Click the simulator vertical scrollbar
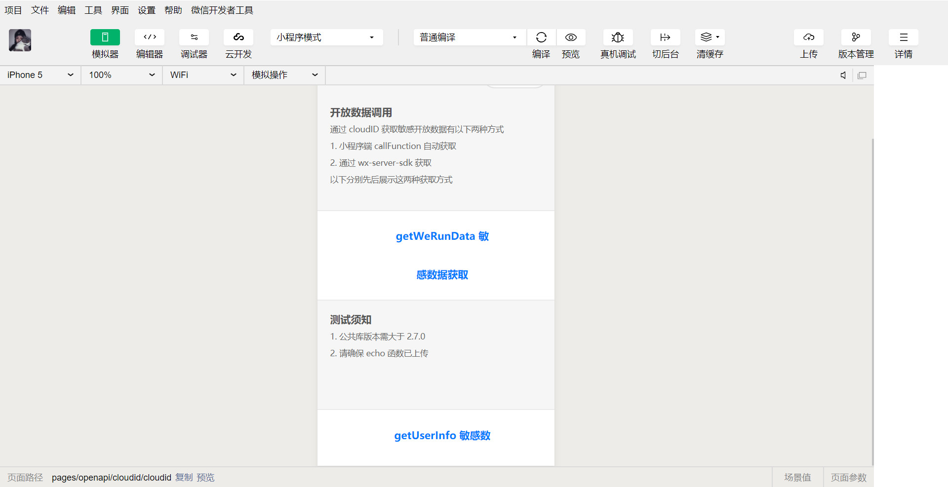948x487 pixels. click(x=872, y=301)
